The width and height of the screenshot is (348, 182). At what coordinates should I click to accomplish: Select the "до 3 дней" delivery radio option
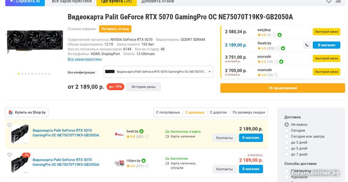(287, 142)
